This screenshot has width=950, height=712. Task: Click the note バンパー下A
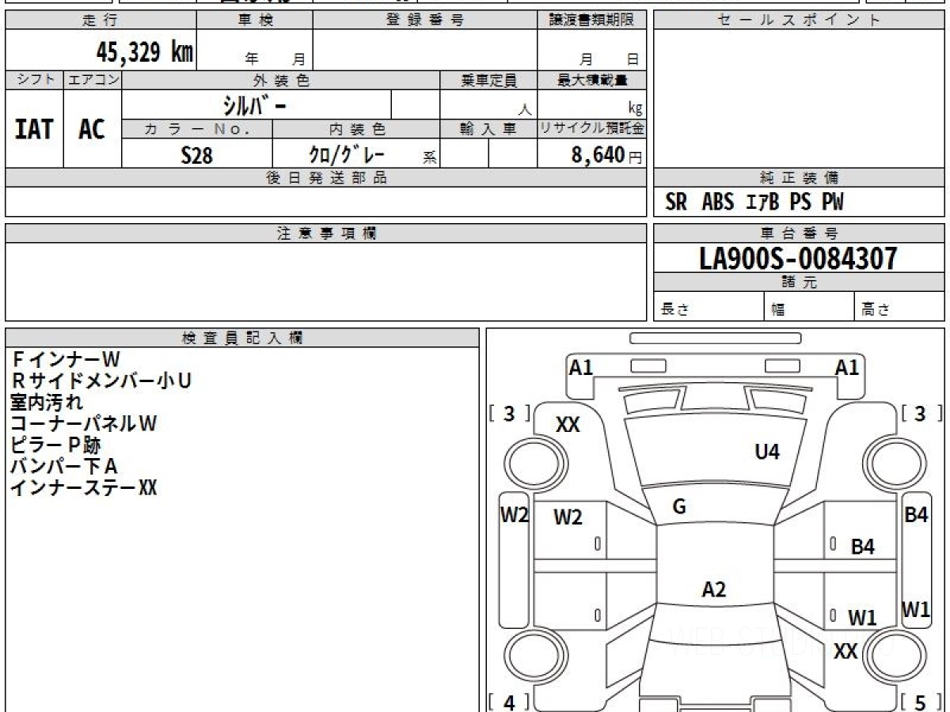(x=64, y=467)
